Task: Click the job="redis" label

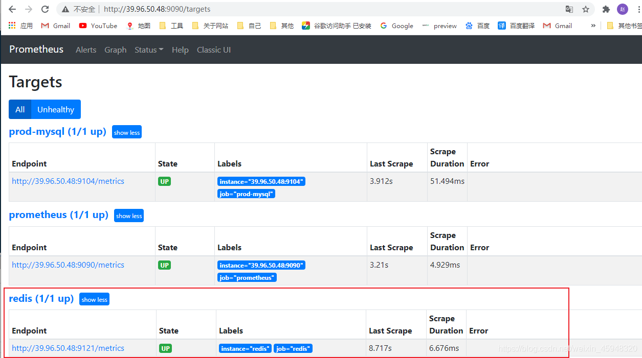Action: (x=293, y=348)
